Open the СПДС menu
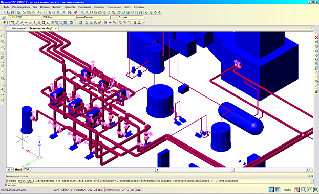Image resolution: width=319 pixels, height=194 pixels. pos(127,7)
